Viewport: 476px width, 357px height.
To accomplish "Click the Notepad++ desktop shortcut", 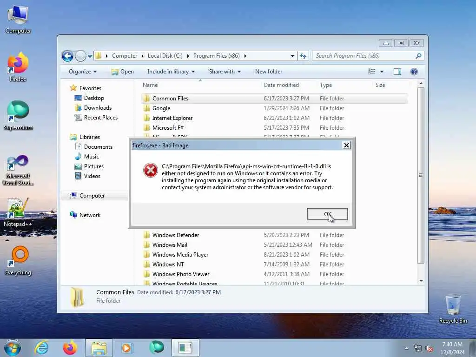I will 18,212.
